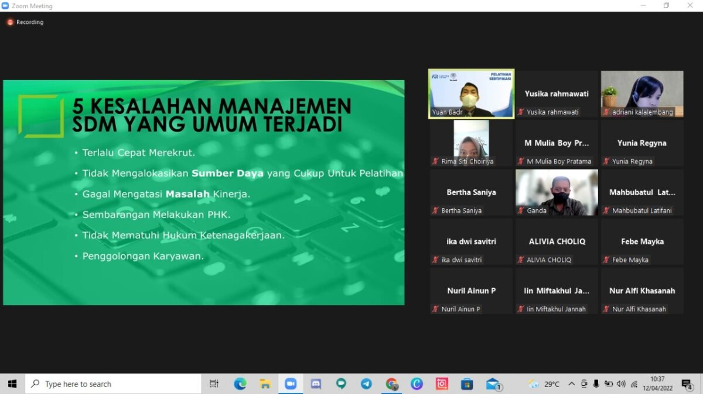Click the Recording indicator icon
This screenshot has height=394, width=703.
coord(10,22)
